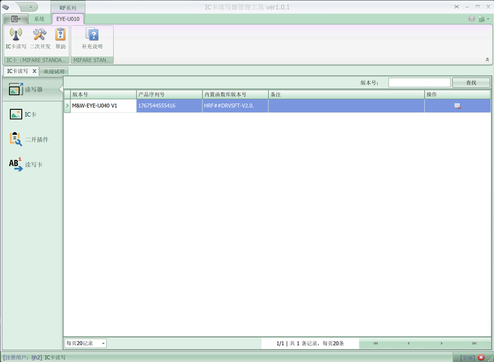Select 读写器 in the sidebar

coord(31,90)
